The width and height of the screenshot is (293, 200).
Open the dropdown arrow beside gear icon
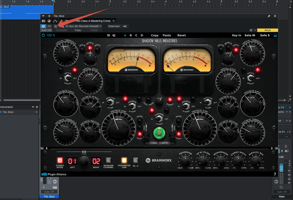(255, 30)
